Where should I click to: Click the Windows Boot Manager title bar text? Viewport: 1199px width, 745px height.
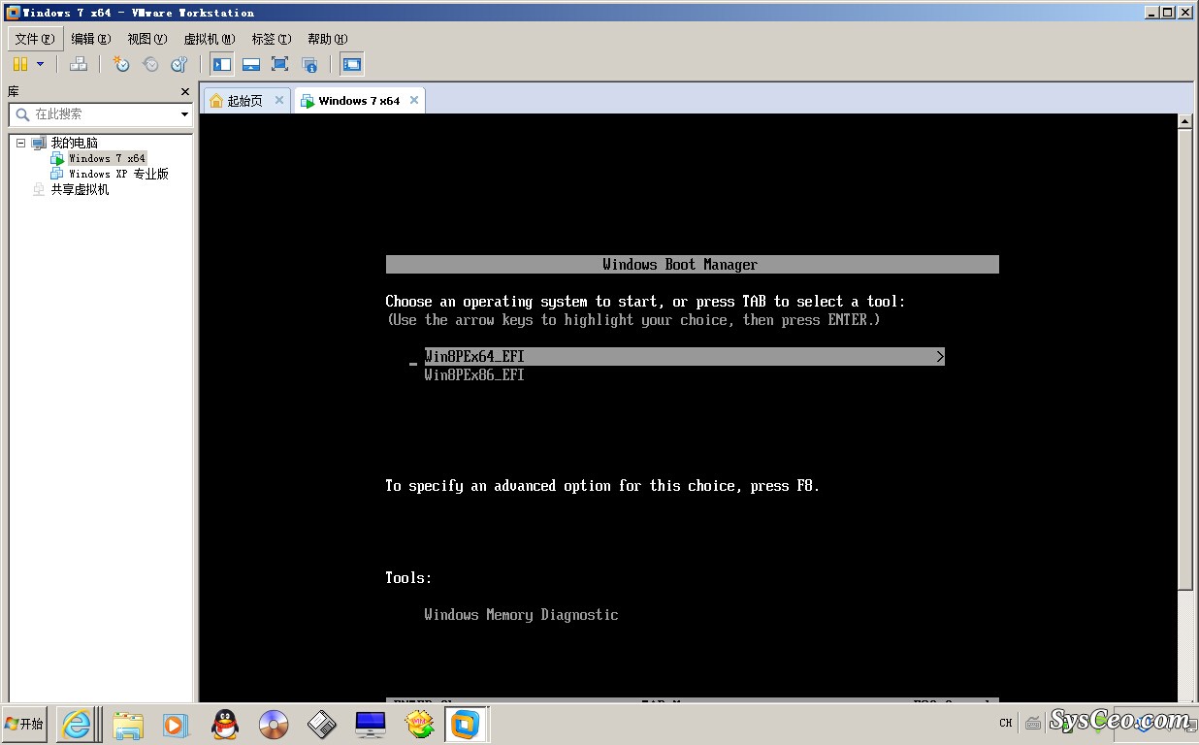[x=680, y=265]
